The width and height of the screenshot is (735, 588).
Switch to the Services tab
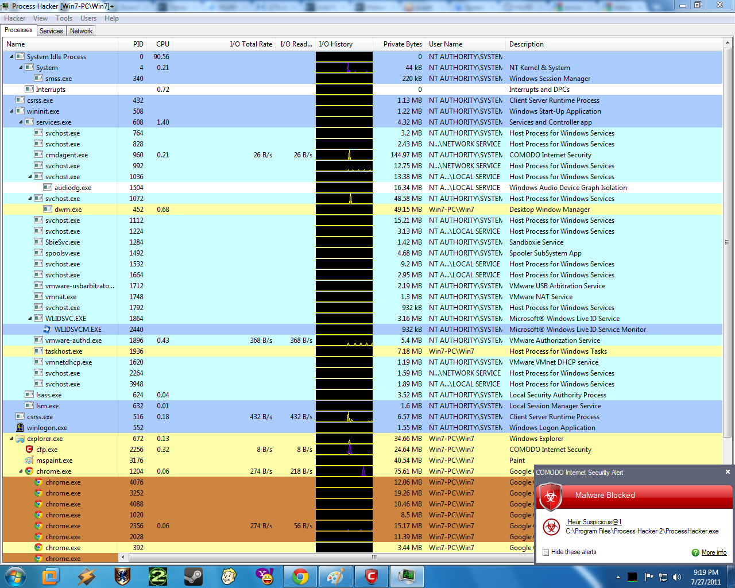pos(51,31)
